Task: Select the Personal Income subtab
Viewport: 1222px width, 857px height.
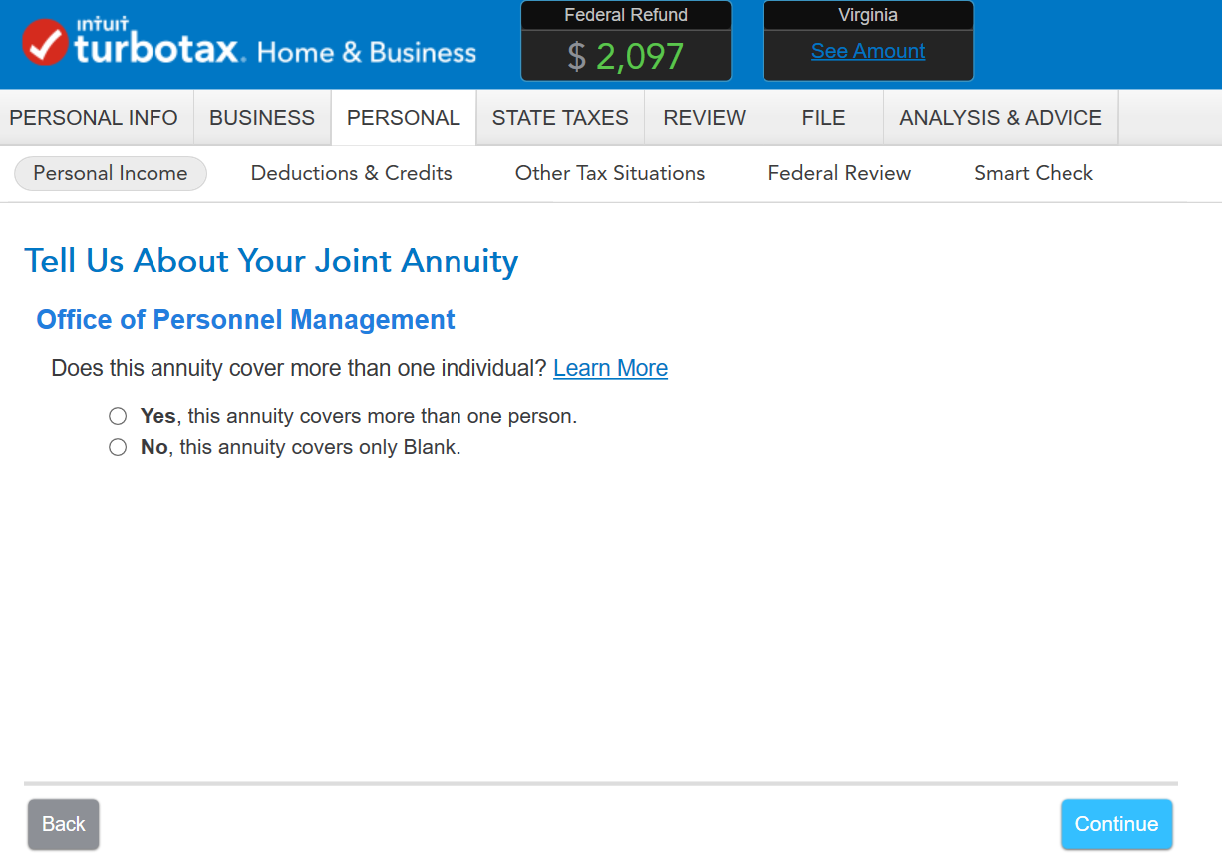Action: [x=111, y=173]
